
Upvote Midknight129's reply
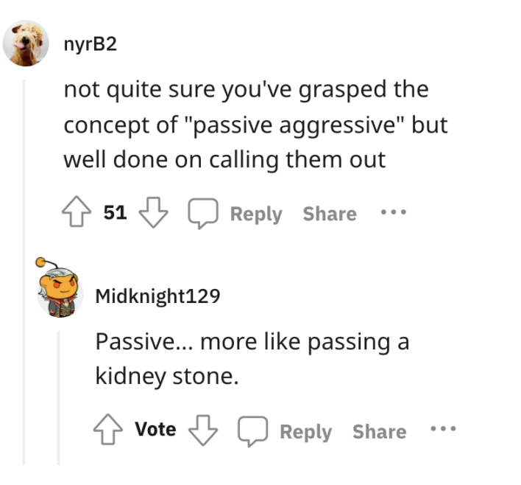pyautogui.click(x=108, y=430)
